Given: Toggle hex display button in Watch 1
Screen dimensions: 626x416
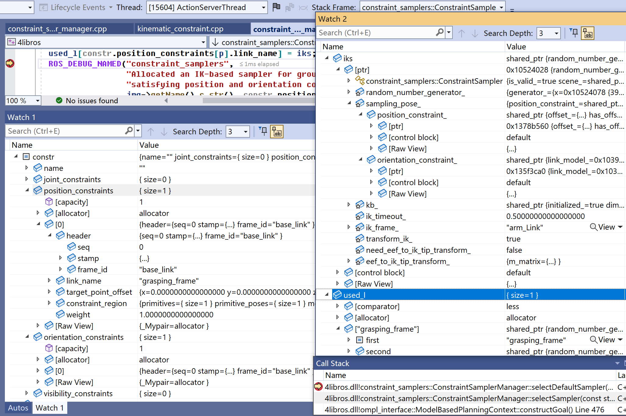Looking at the screenshot, I should tap(277, 132).
